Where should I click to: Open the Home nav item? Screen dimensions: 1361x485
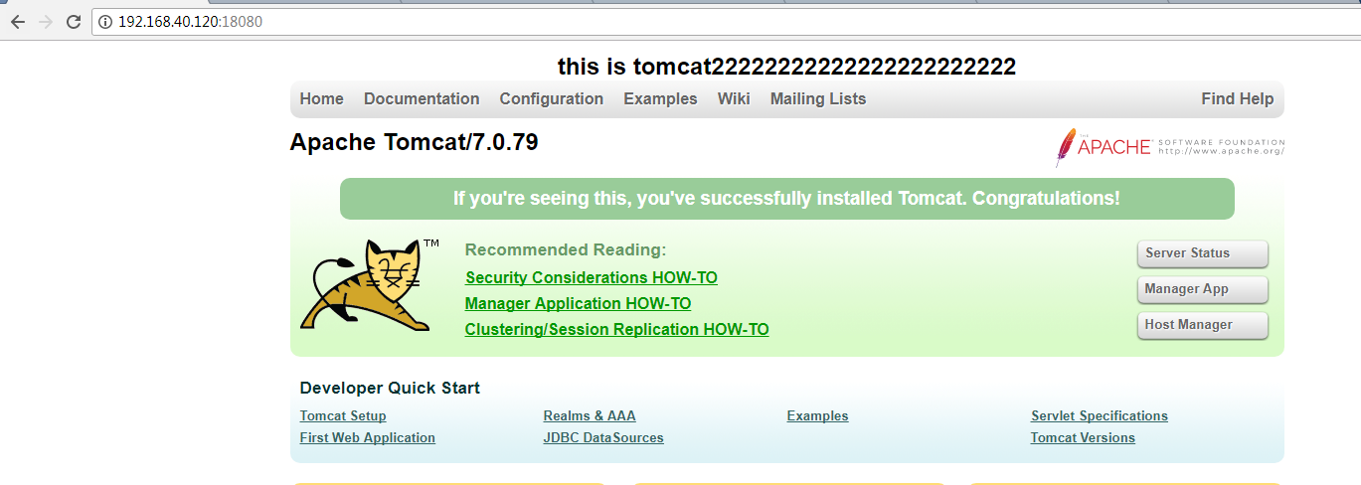coord(321,98)
